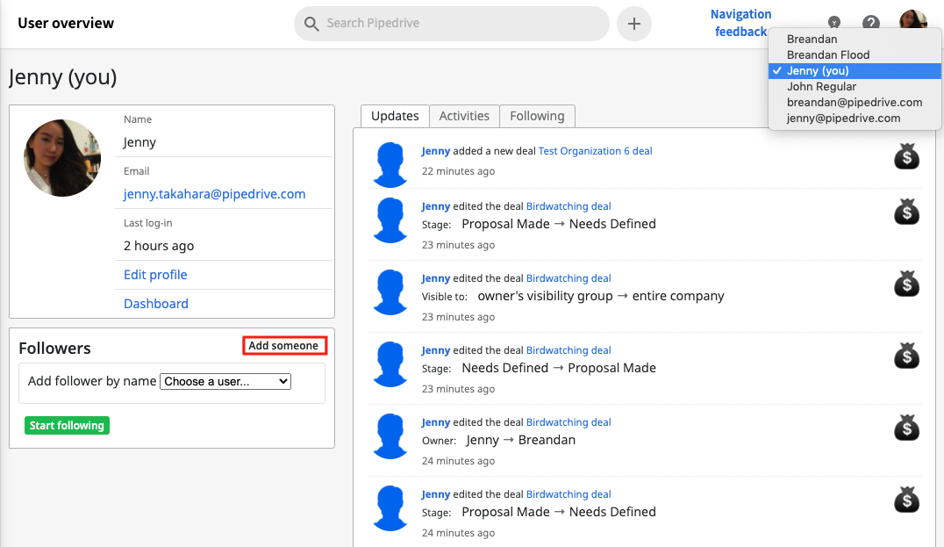944x547 pixels.
Task: Open 'Birdwatching deal' link in the visibility update
Action: click(x=569, y=278)
